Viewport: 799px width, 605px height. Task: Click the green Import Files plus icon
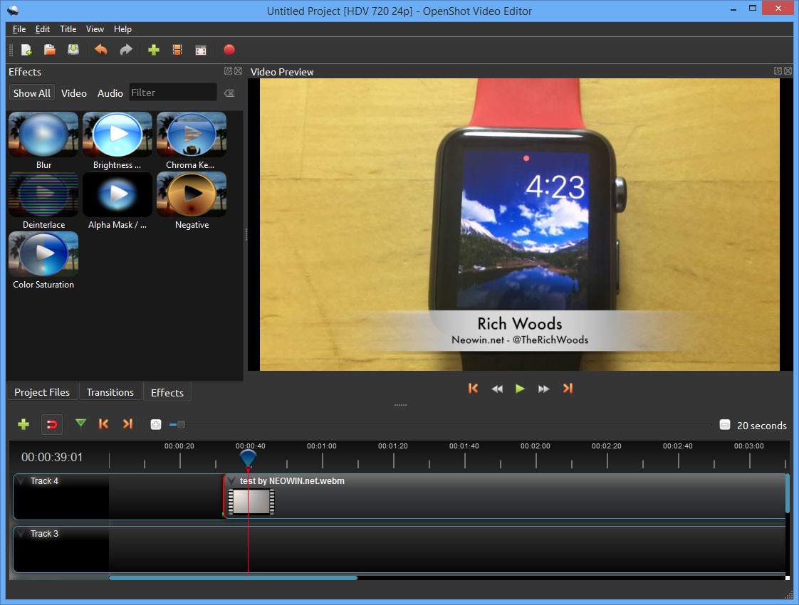[x=153, y=49]
